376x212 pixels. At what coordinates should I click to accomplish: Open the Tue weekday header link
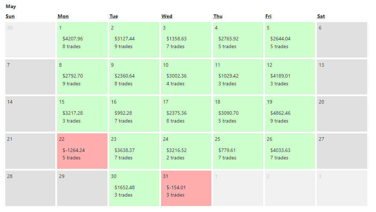(x=113, y=16)
